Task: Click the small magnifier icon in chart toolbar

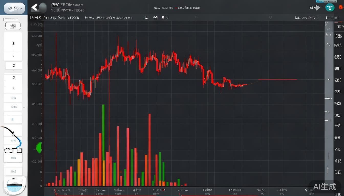Action: 271,17
